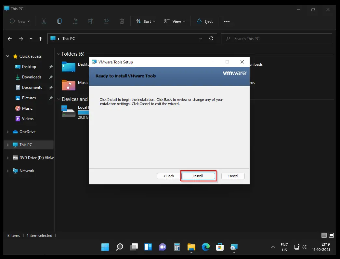
Task: Open the View dropdown in File Explorer
Action: point(175,21)
